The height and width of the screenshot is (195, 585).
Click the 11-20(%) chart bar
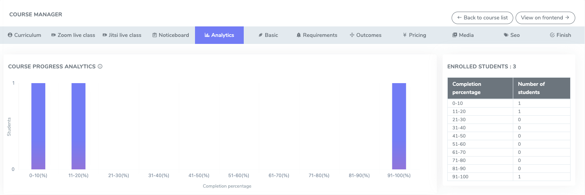point(78,126)
